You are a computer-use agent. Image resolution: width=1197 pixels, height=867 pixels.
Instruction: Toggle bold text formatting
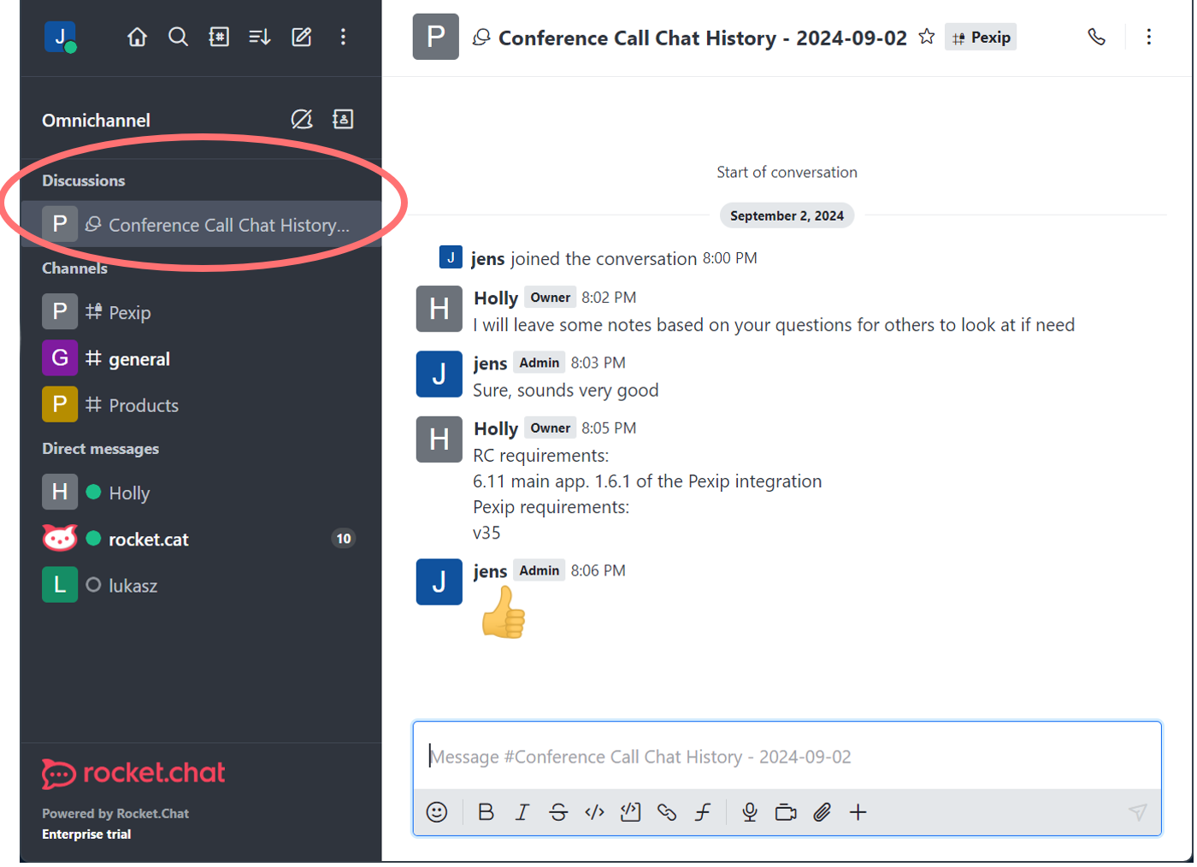[486, 812]
